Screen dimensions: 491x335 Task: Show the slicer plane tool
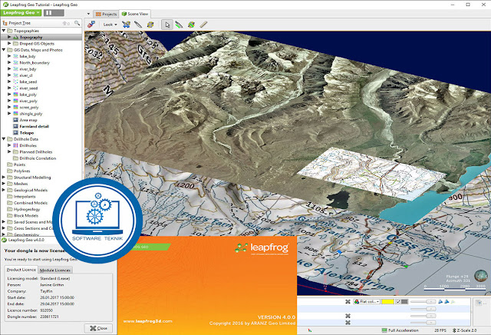tap(191, 24)
